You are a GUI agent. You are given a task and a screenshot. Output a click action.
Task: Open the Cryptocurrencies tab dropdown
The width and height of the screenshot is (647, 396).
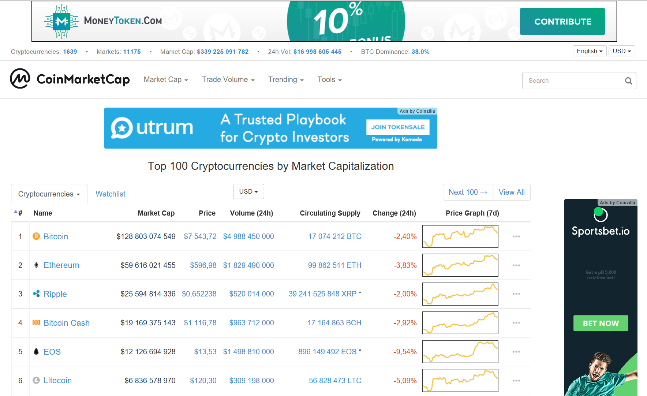[49, 194]
